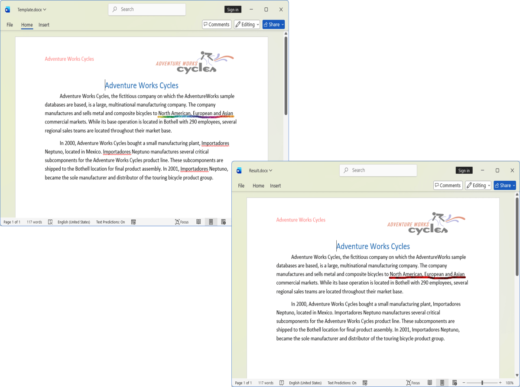The width and height of the screenshot is (520, 387).
Task: Click zoom out minus icon in Result.docx
Action: click(465, 383)
